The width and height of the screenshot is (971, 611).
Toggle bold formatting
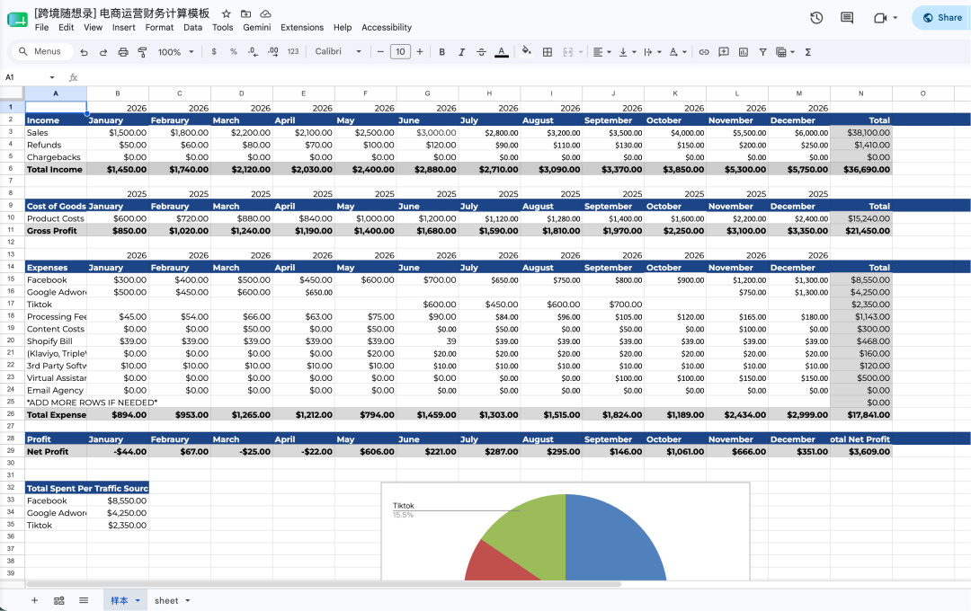pyautogui.click(x=441, y=52)
